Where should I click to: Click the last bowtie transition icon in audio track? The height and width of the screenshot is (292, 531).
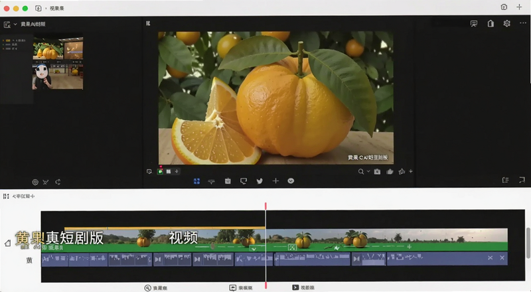click(x=356, y=259)
